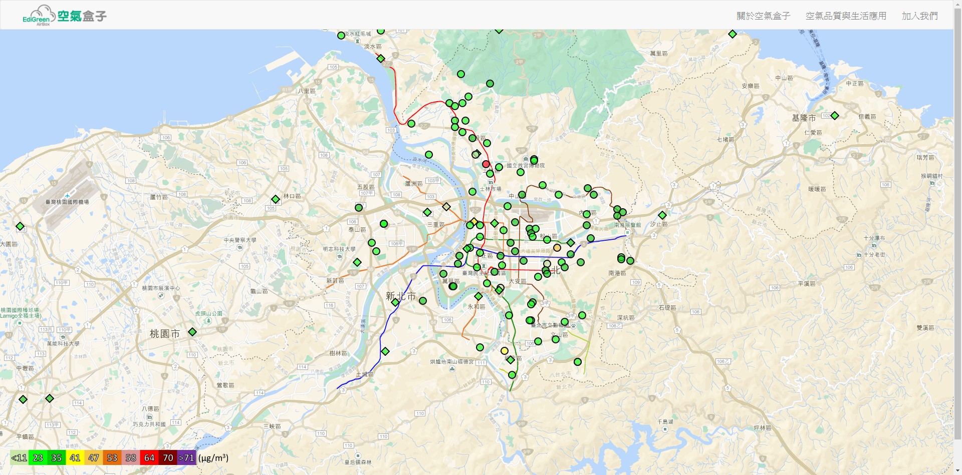Click the green diamond sensor under 新北市 label

tap(395, 302)
